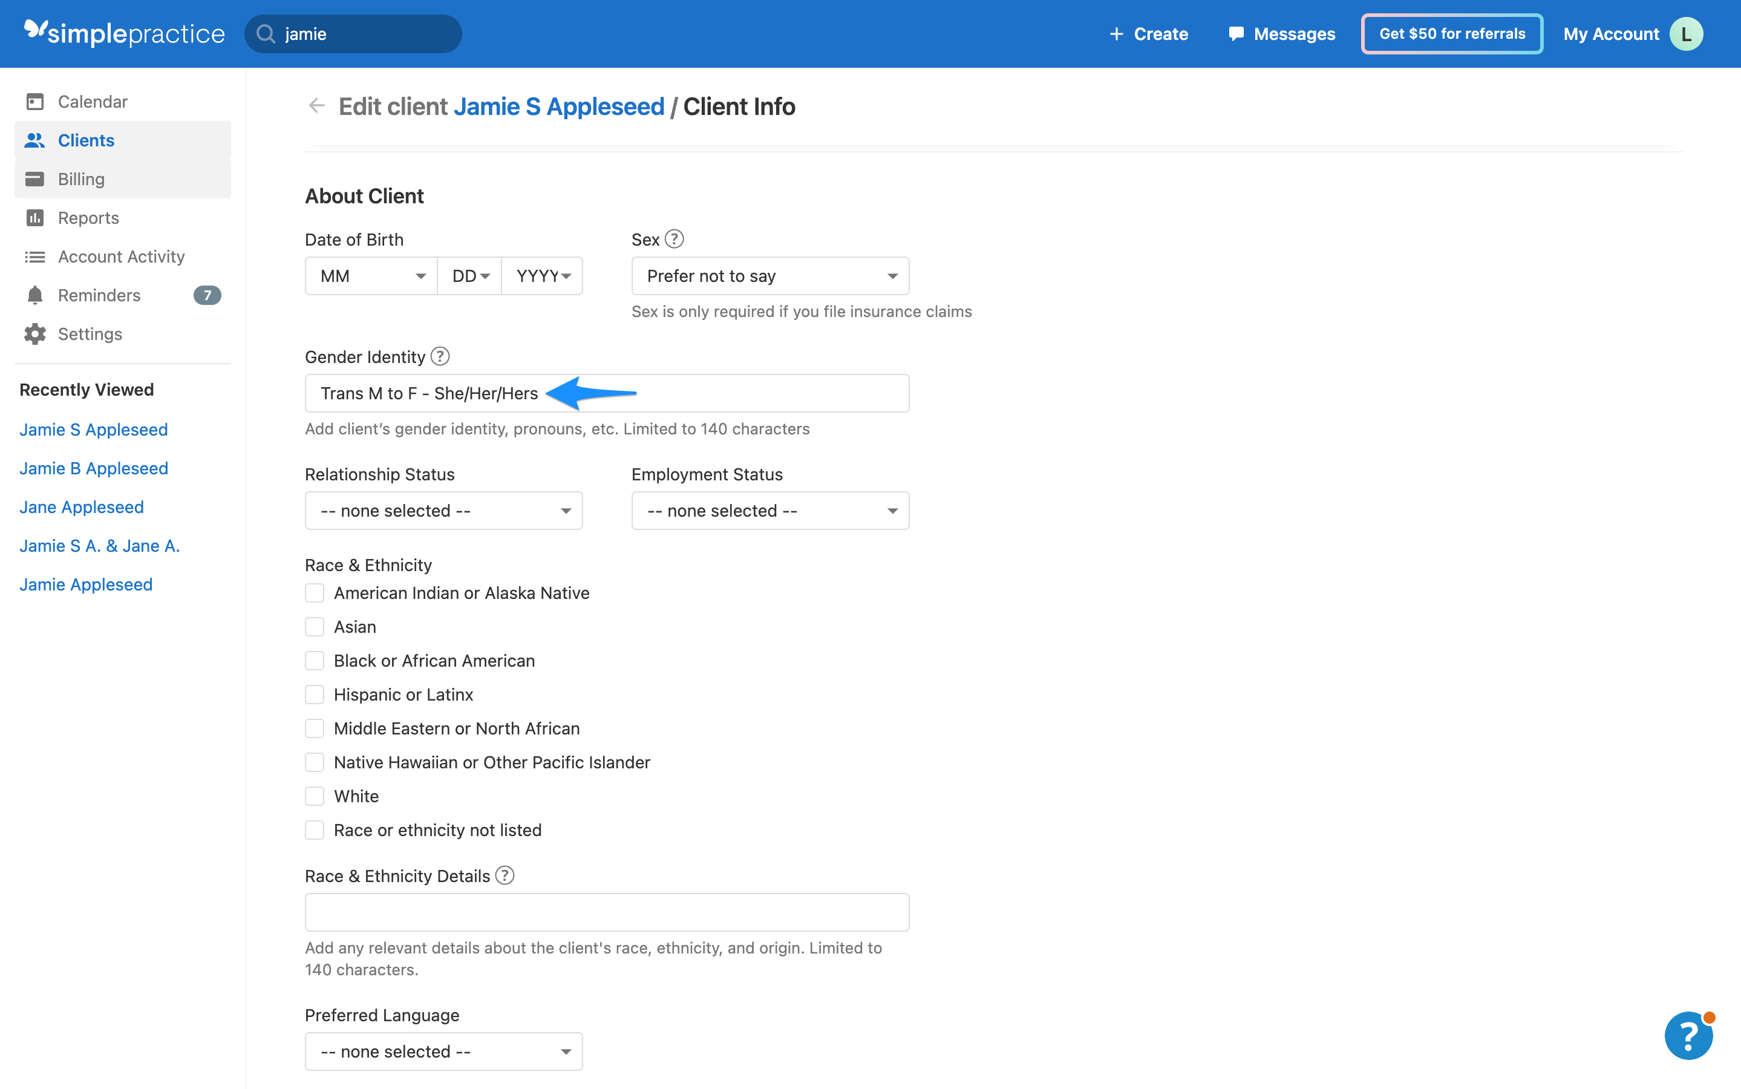Viewport: 1741px width, 1089px height.
Task: Open the Preferred Language dropdown
Action: [443, 1051]
